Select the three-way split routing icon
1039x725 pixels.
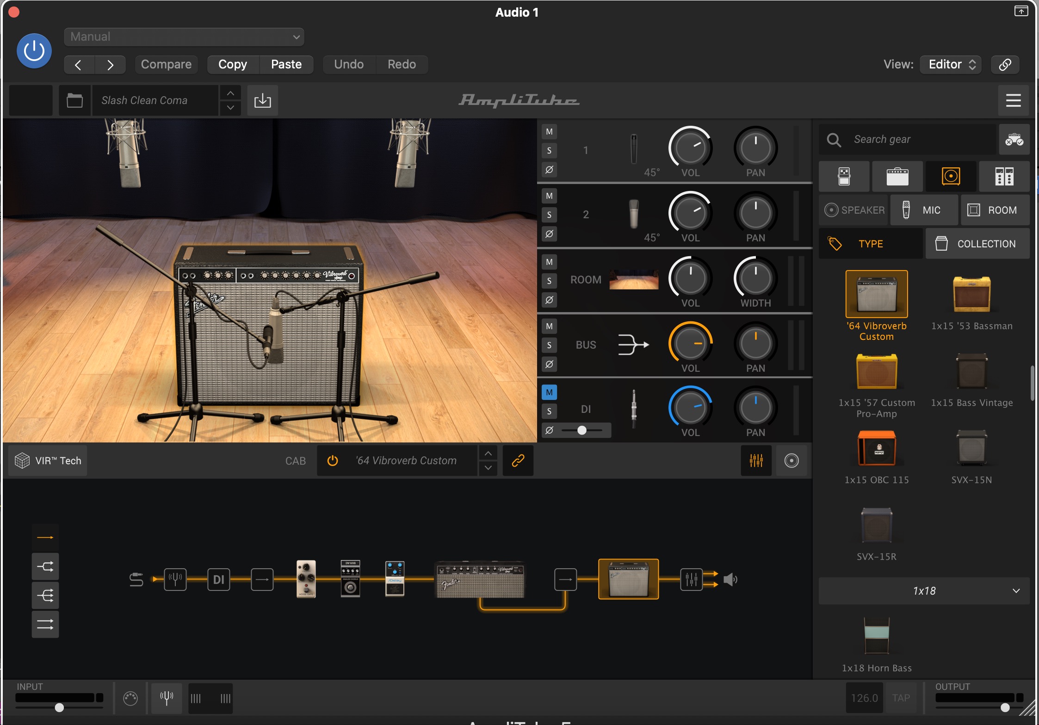coord(45,596)
